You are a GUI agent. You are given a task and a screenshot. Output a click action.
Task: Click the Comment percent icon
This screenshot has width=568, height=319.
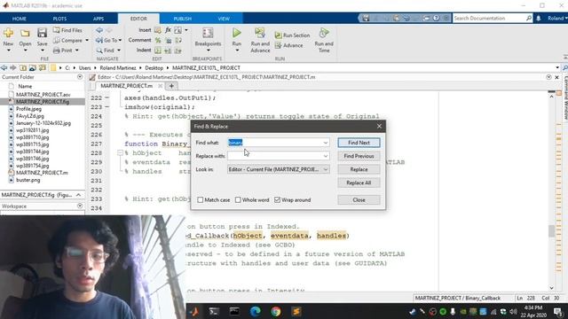(158, 40)
